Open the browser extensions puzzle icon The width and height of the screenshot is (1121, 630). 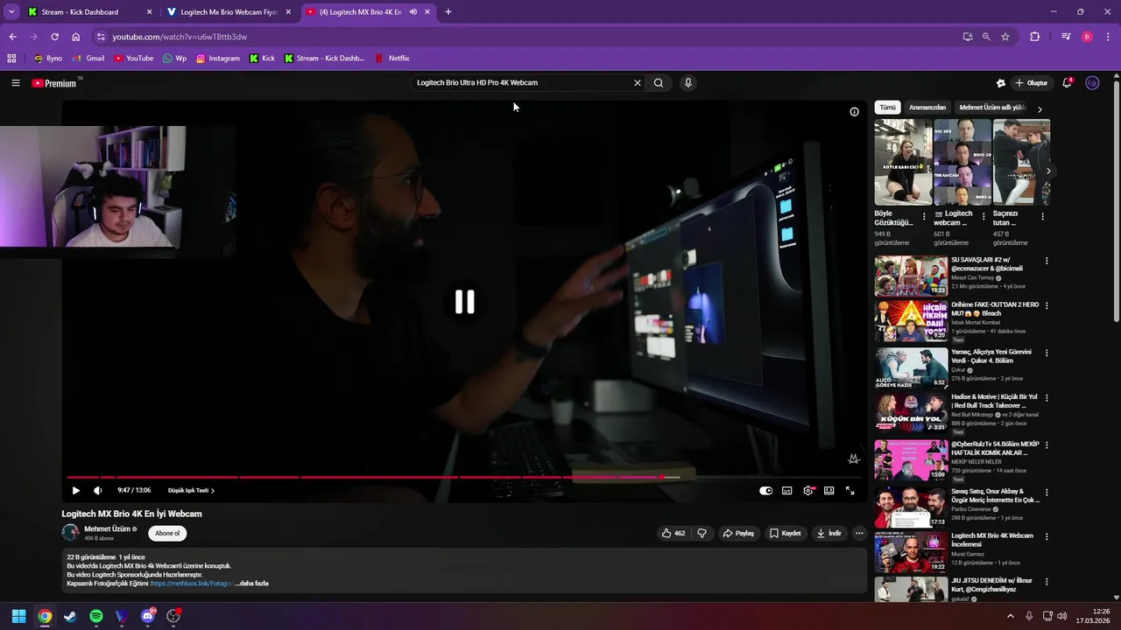click(x=1035, y=37)
